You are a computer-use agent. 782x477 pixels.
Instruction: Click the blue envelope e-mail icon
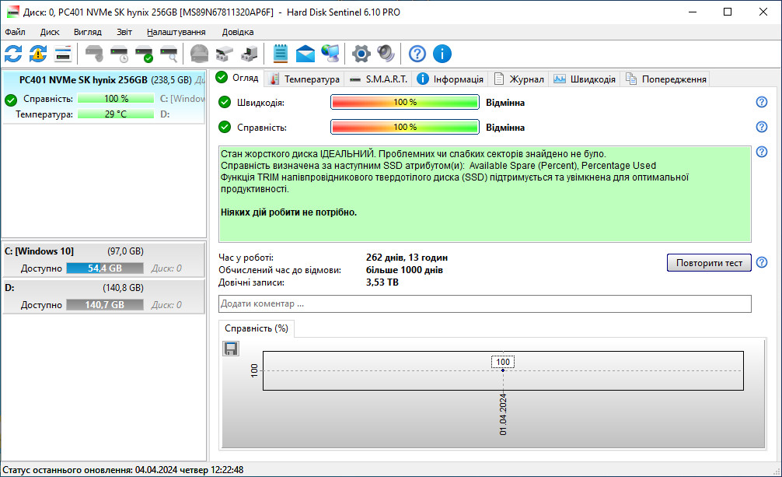(x=305, y=54)
